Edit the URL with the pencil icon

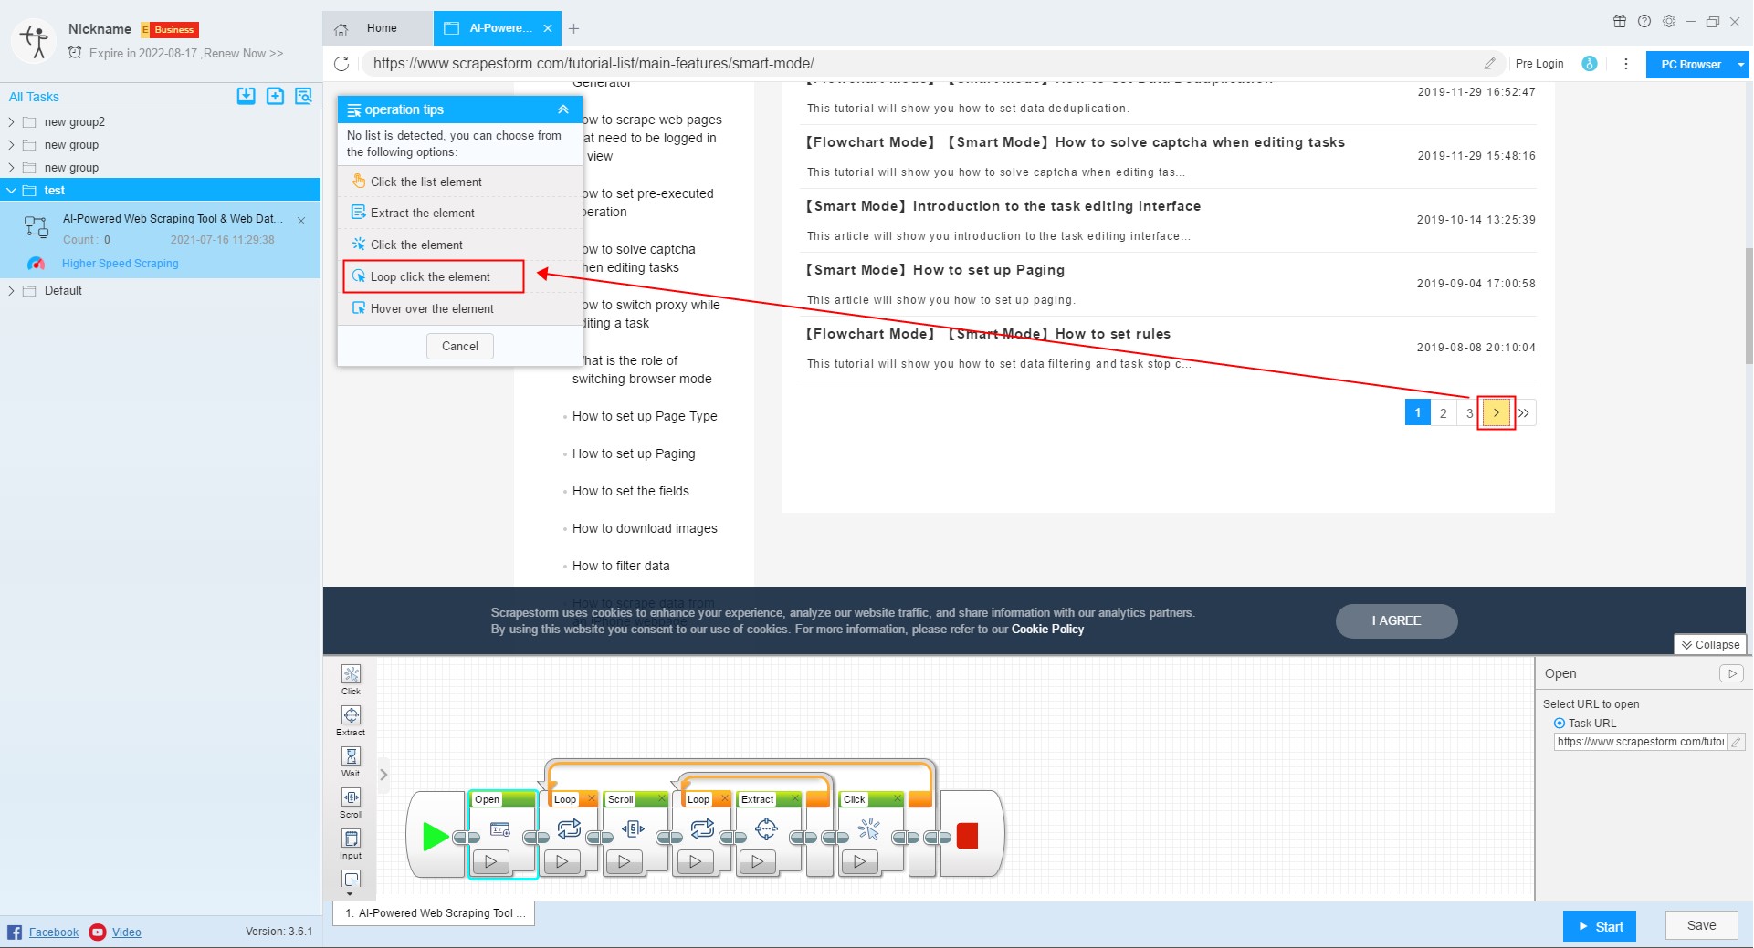[x=1489, y=64]
